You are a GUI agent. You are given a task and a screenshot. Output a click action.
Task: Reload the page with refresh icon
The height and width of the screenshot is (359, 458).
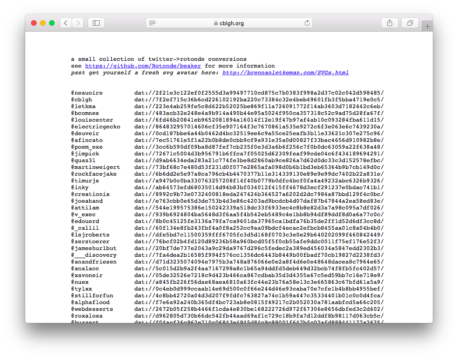click(307, 23)
